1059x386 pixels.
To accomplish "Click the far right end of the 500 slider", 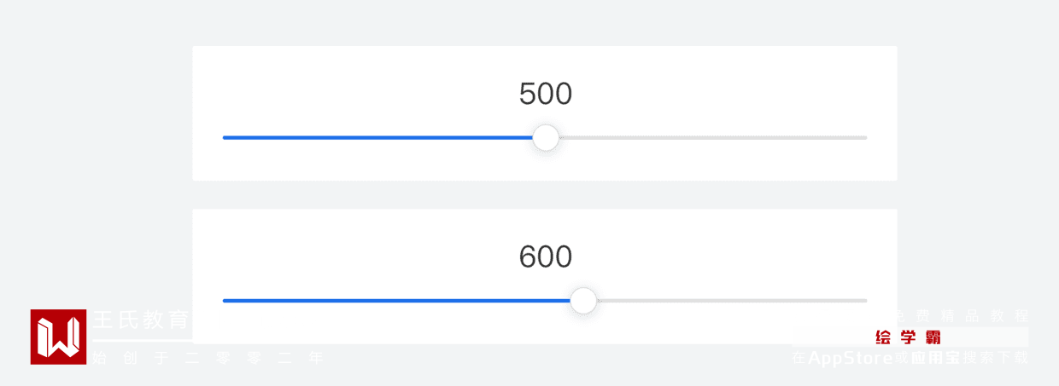I will (x=865, y=137).
